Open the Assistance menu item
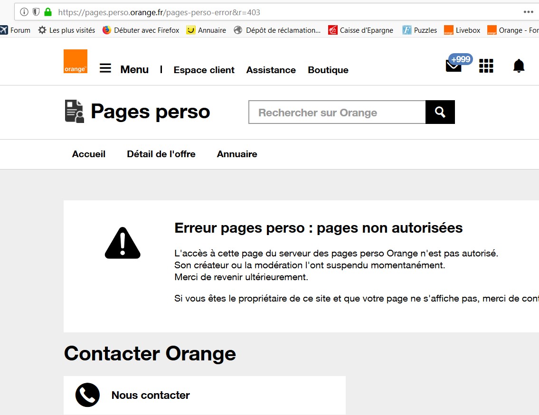The image size is (539, 415). [x=271, y=70]
